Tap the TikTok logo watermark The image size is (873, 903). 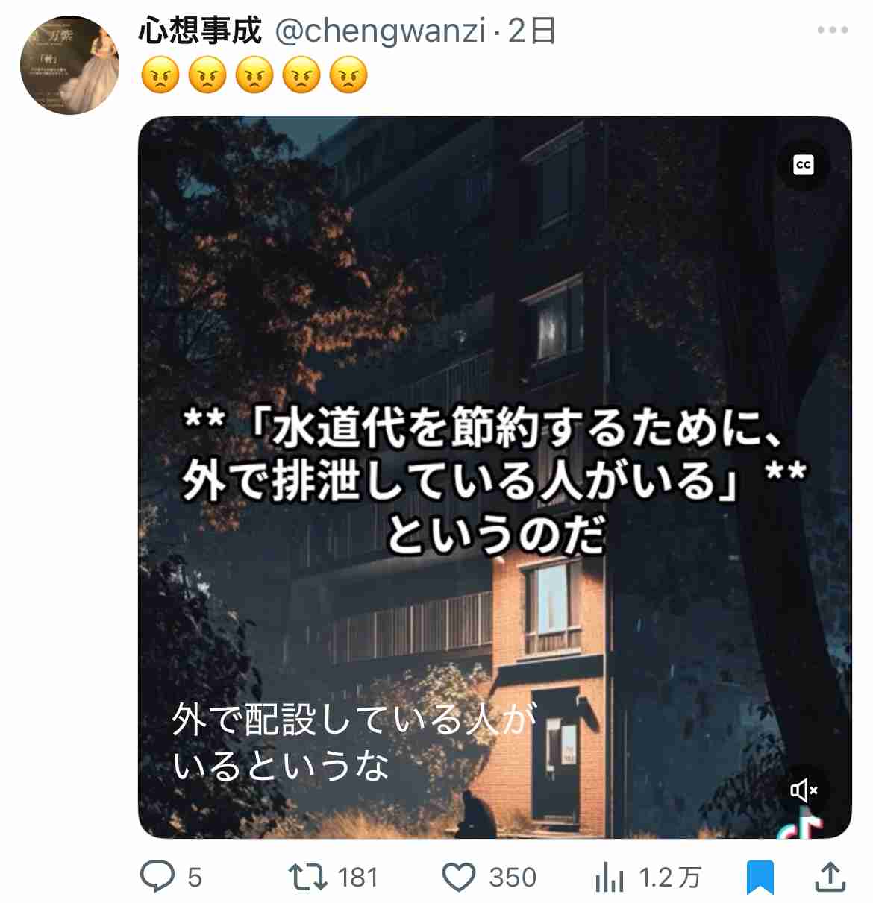click(x=801, y=828)
